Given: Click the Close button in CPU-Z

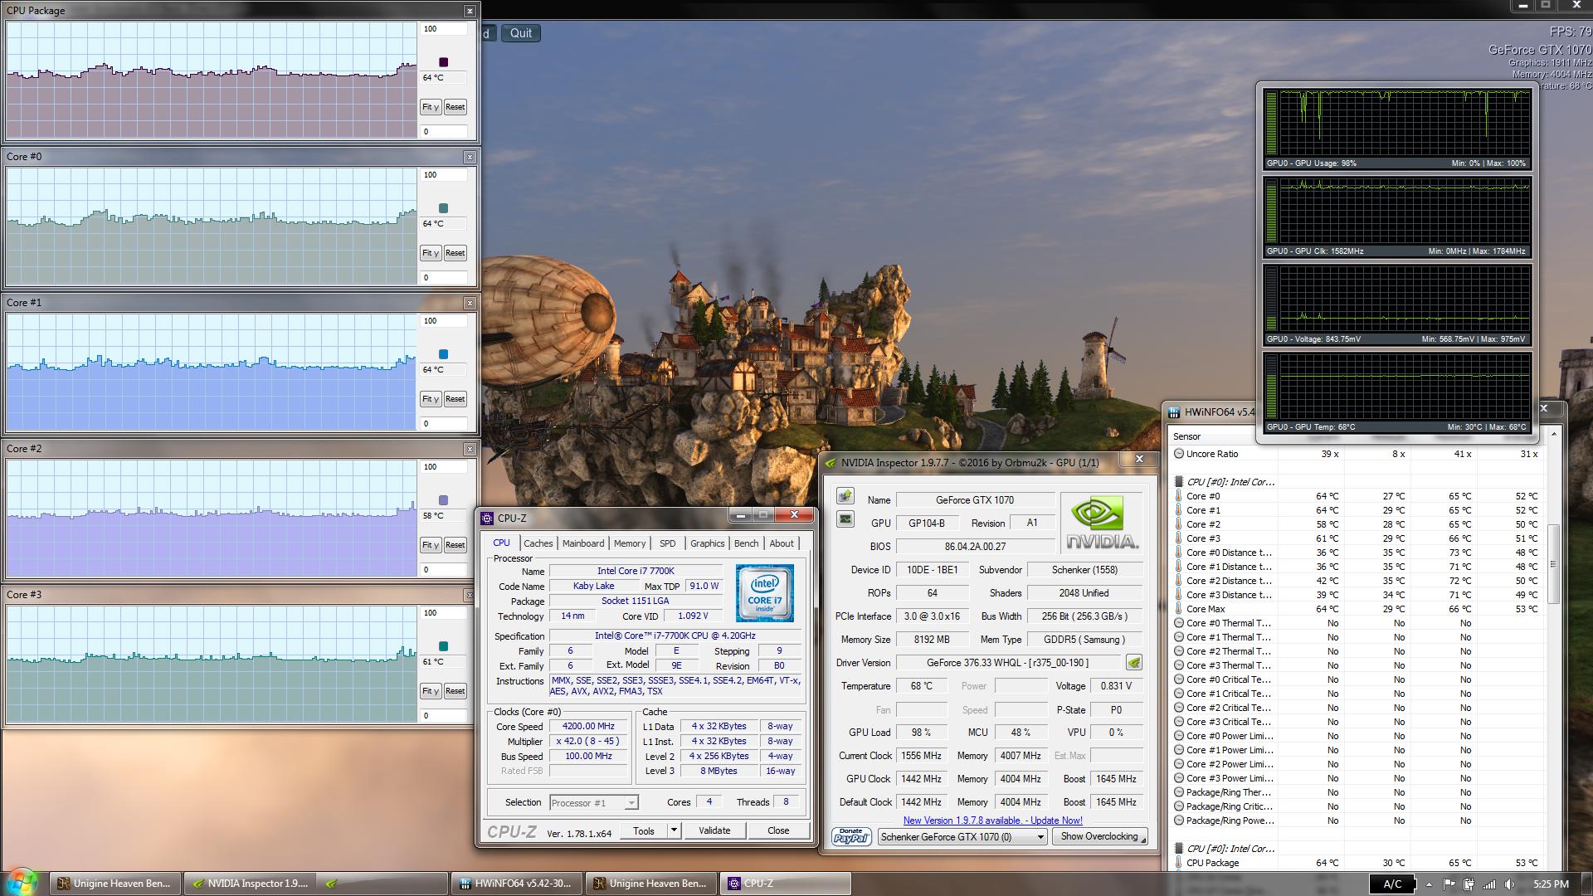Looking at the screenshot, I should pyautogui.click(x=778, y=830).
